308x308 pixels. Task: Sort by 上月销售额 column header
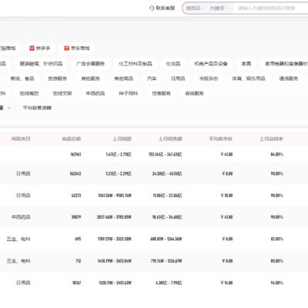point(170,139)
